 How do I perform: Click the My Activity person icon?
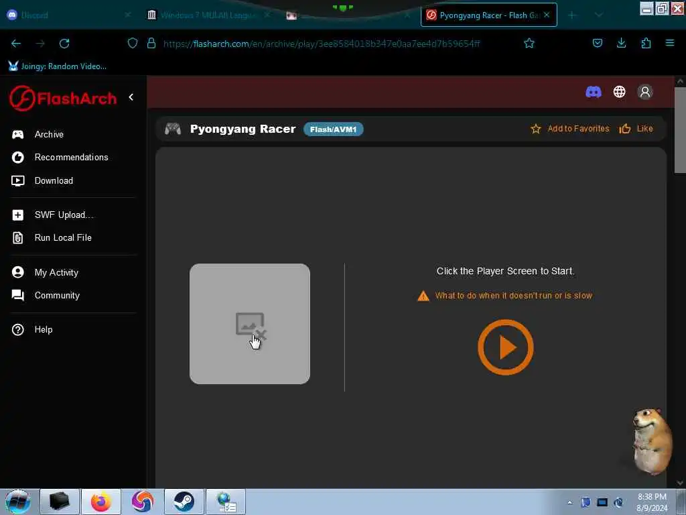pos(18,272)
